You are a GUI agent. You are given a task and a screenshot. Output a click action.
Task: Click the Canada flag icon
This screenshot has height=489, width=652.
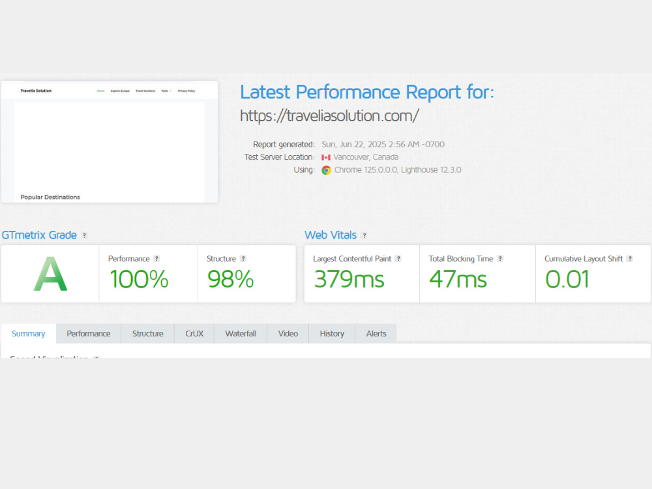tap(326, 157)
